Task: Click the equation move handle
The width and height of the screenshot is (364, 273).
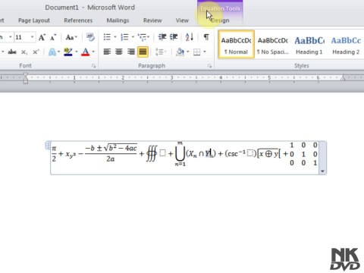Action: 48,145
